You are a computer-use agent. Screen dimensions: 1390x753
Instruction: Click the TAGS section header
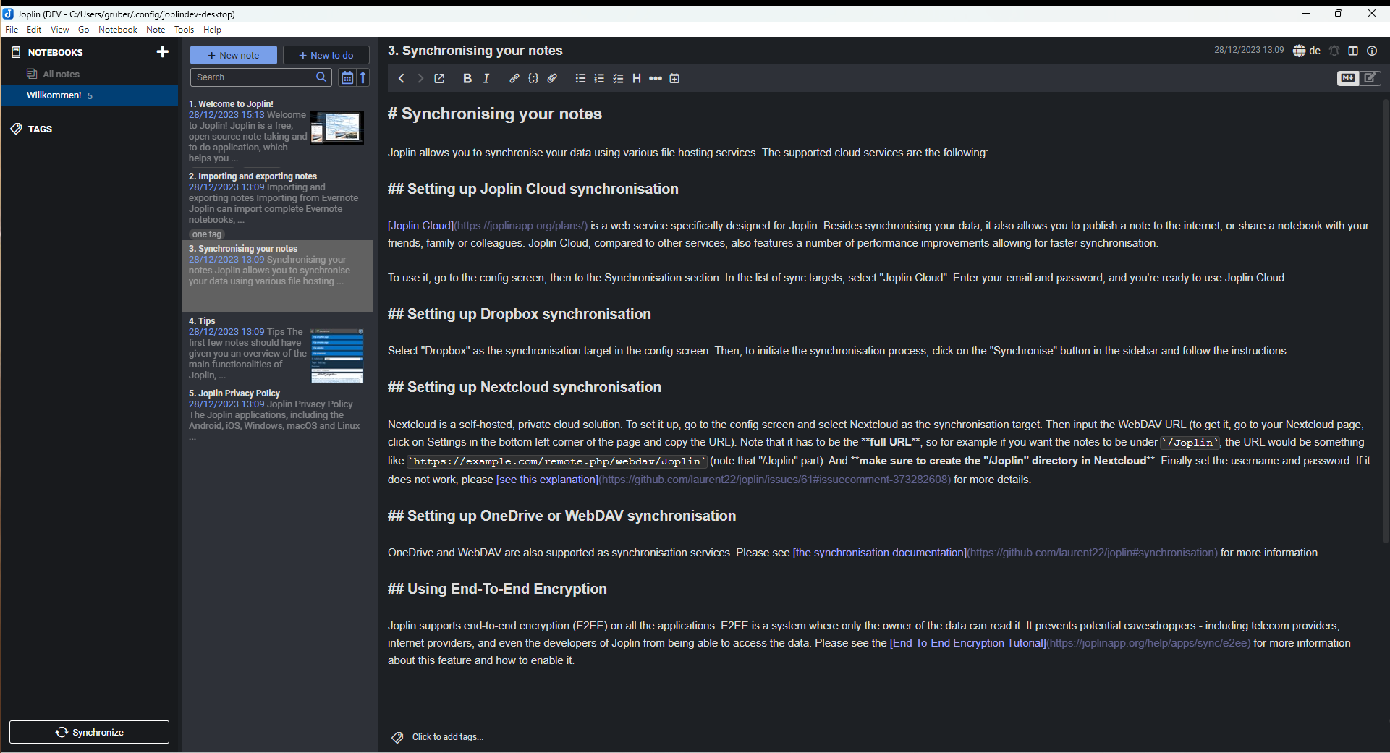[x=40, y=129]
